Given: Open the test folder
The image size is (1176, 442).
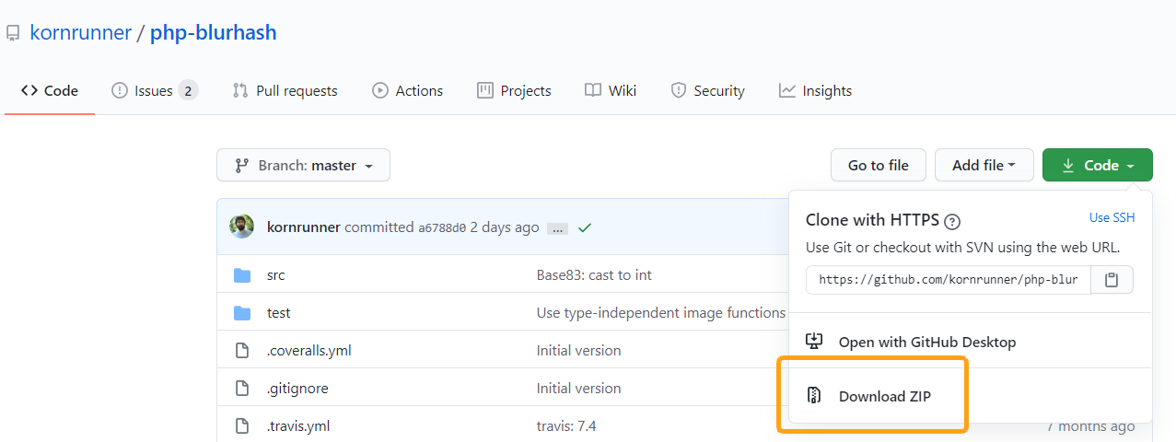Looking at the screenshot, I should pos(278,313).
